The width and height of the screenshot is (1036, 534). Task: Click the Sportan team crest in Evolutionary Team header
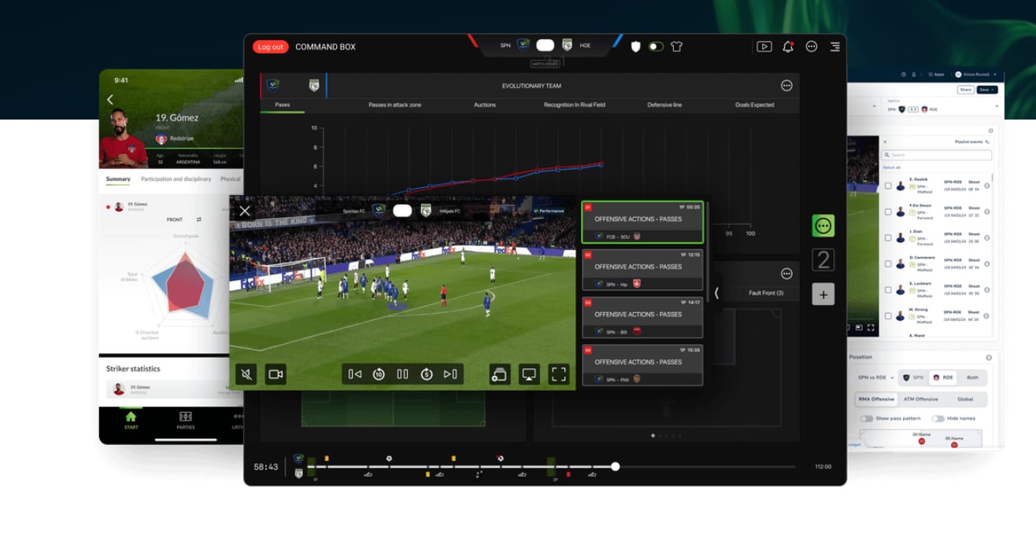coord(272,85)
